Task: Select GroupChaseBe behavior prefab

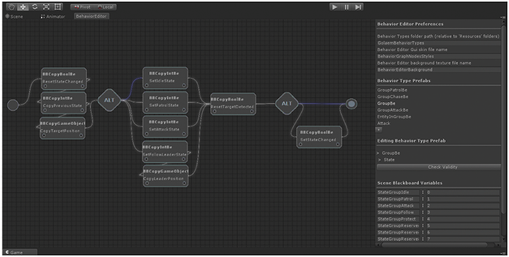Action: pos(393,97)
